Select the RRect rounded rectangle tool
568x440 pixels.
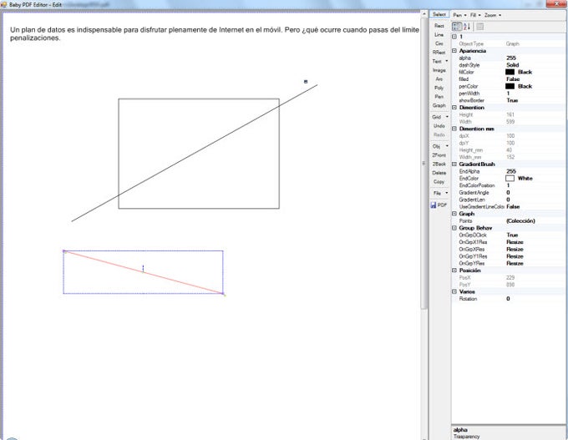(x=439, y=53)
